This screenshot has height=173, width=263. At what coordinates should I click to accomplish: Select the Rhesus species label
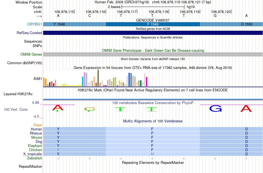[x=36, y=133]
